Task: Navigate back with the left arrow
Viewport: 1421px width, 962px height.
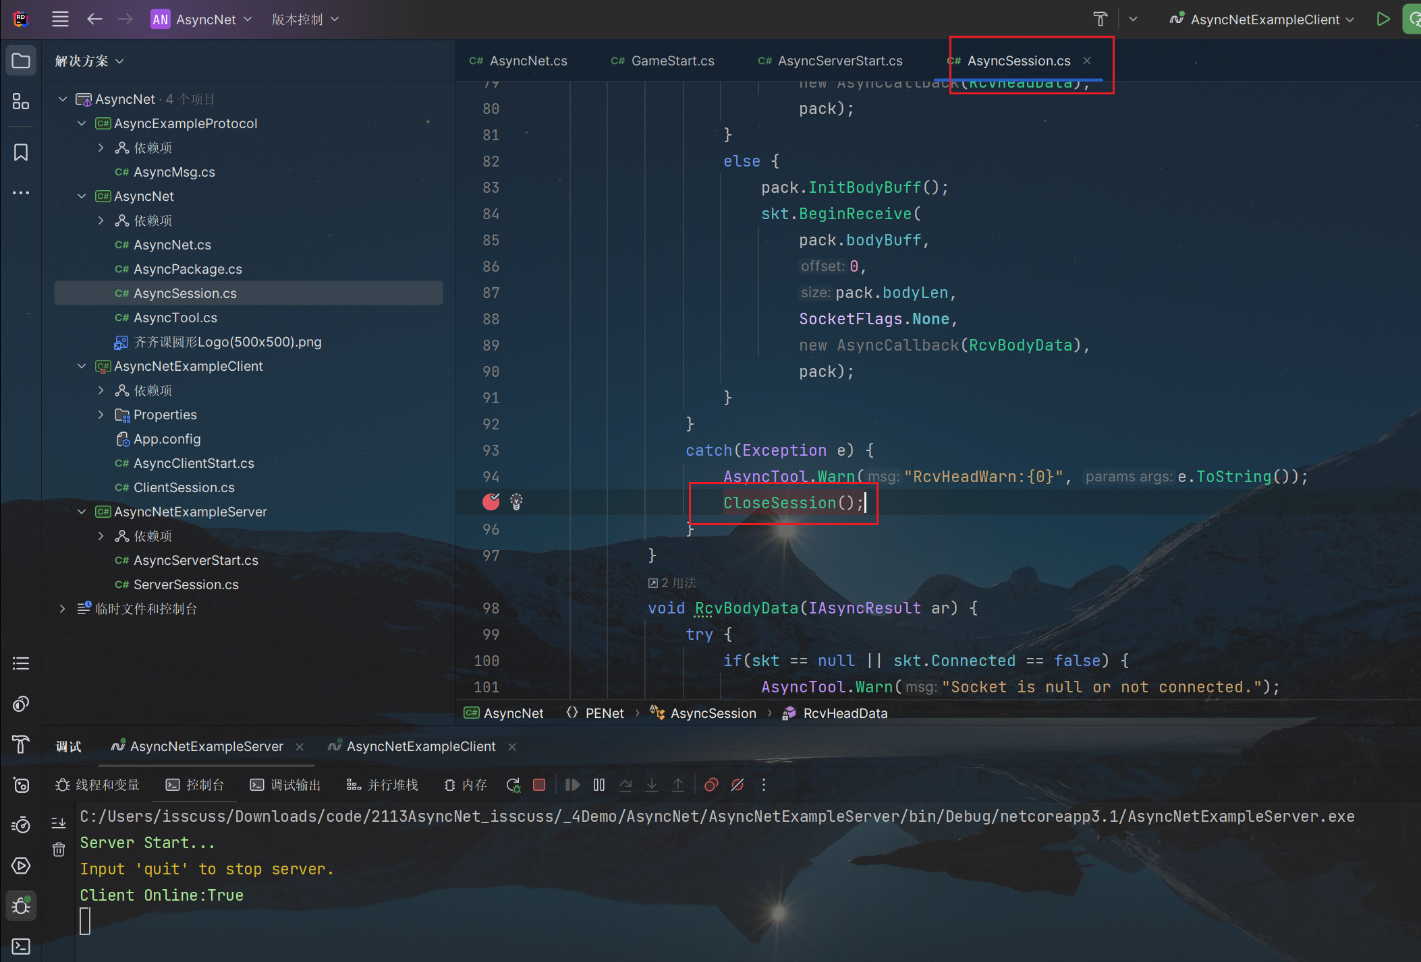Action: (x=94, y=19)
